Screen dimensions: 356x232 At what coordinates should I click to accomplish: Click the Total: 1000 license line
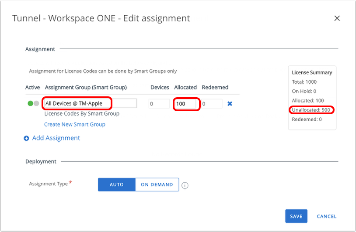pyautogui.click(x=304, y=82)
